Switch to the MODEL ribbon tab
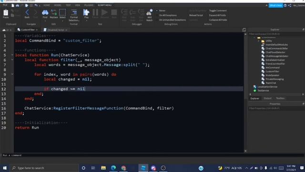 (58, 5)
